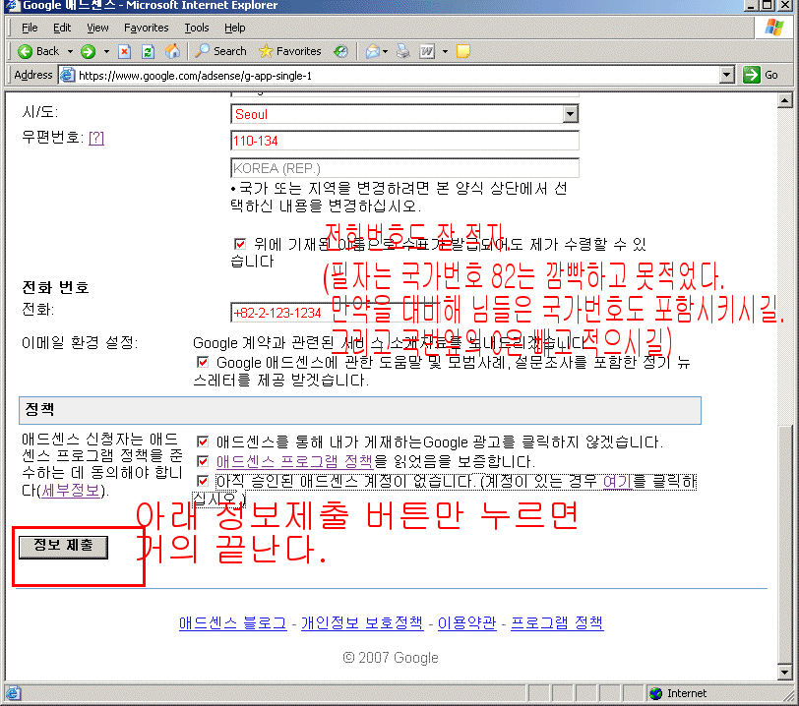The width and height of the screenshot is (799, 706).
Task: Click Internet zone globe in status bar
Action: 655,693
